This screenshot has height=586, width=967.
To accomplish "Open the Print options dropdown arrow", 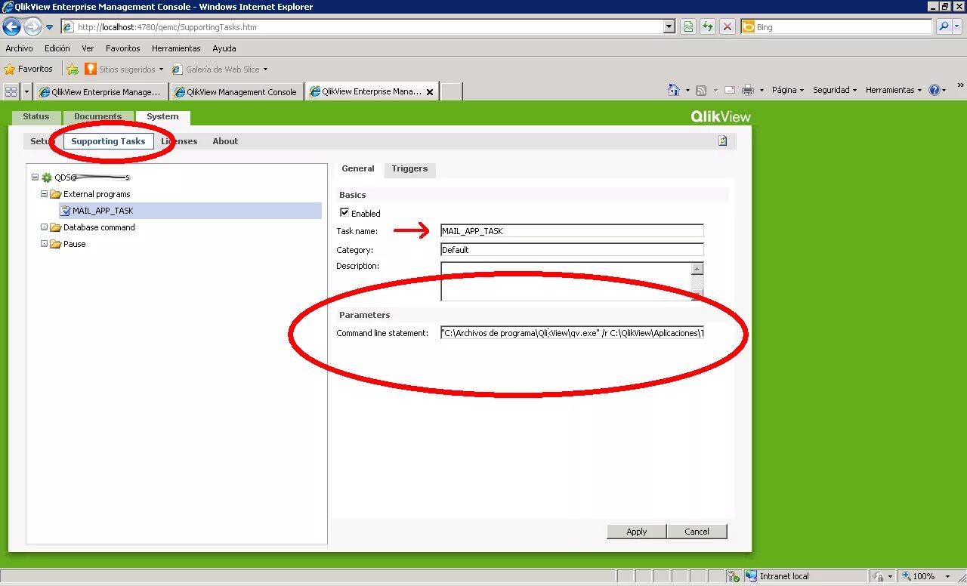I will (762, 90).
